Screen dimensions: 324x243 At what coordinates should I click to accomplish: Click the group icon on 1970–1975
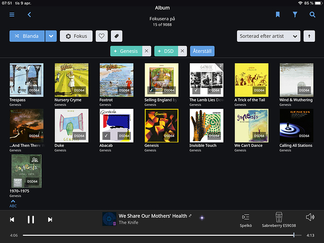tap(35, 160)
